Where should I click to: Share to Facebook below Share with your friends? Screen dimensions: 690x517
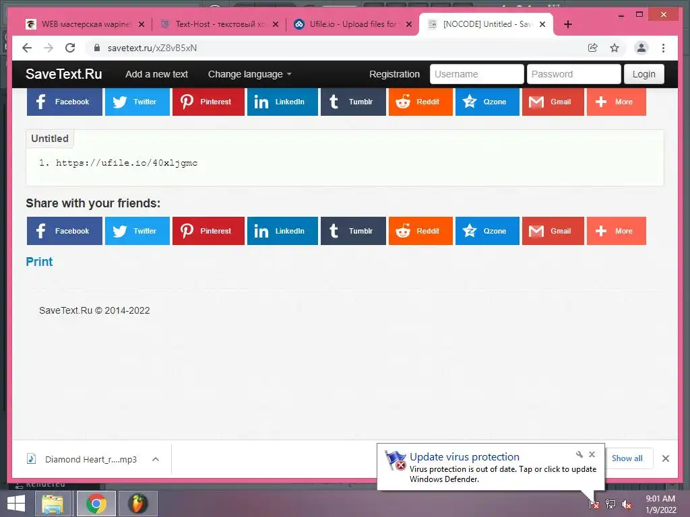(64, 231)
